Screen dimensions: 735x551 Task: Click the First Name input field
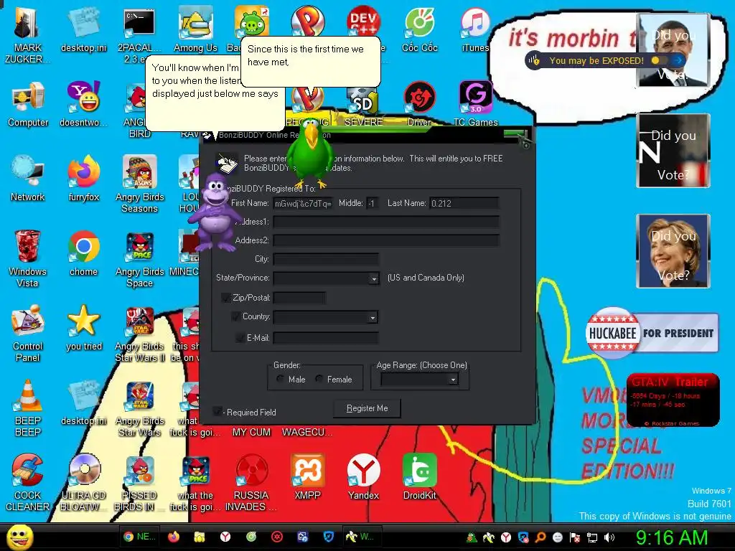(303, 203)
